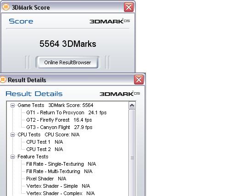
Task: Collapse the Game Tests tree node
Action: [13, 105]
